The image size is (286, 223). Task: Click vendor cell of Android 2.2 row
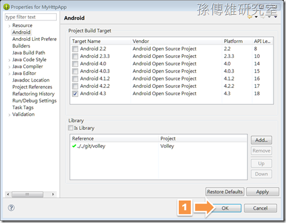(x=165, y=49)
